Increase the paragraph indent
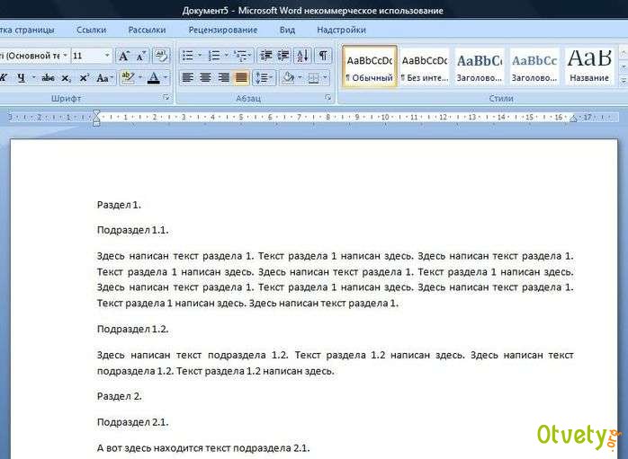Image resolution: width=628 pixels, height=459 pixels. pyautogui.click(x=283, y=56)
